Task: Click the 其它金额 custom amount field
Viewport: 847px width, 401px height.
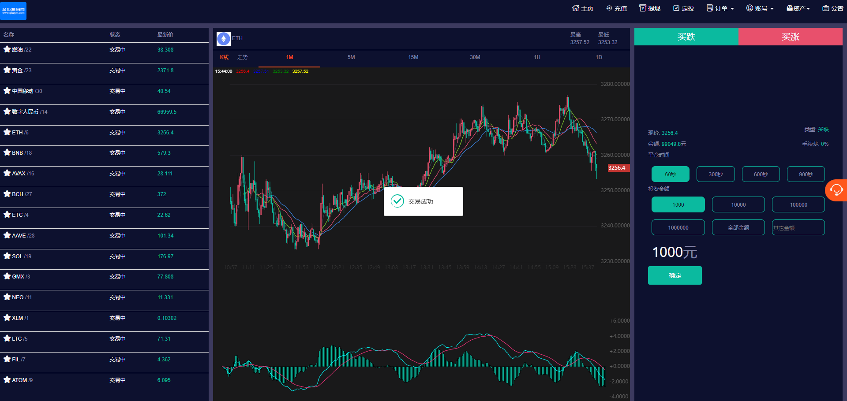Action: [798, 228]
